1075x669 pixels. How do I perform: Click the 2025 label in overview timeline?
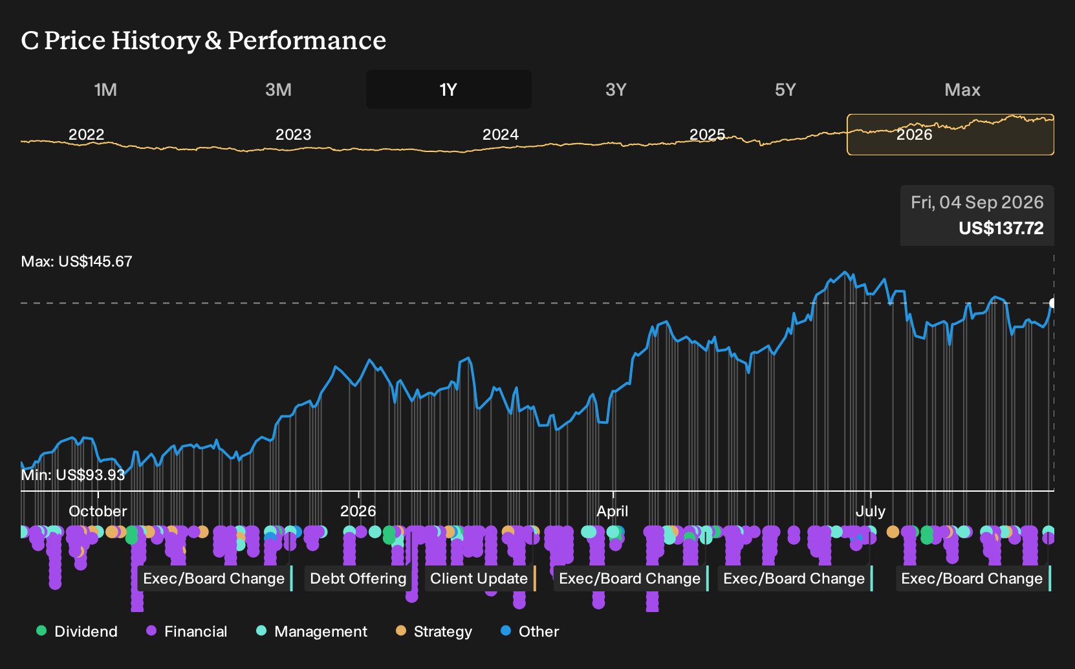(x=707, y=135)
